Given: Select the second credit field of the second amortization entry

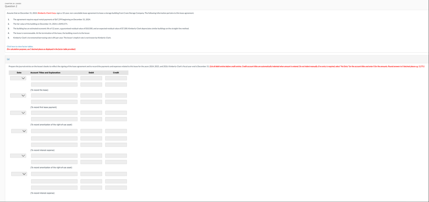Looking at the screenshot, I should [116, 162].
